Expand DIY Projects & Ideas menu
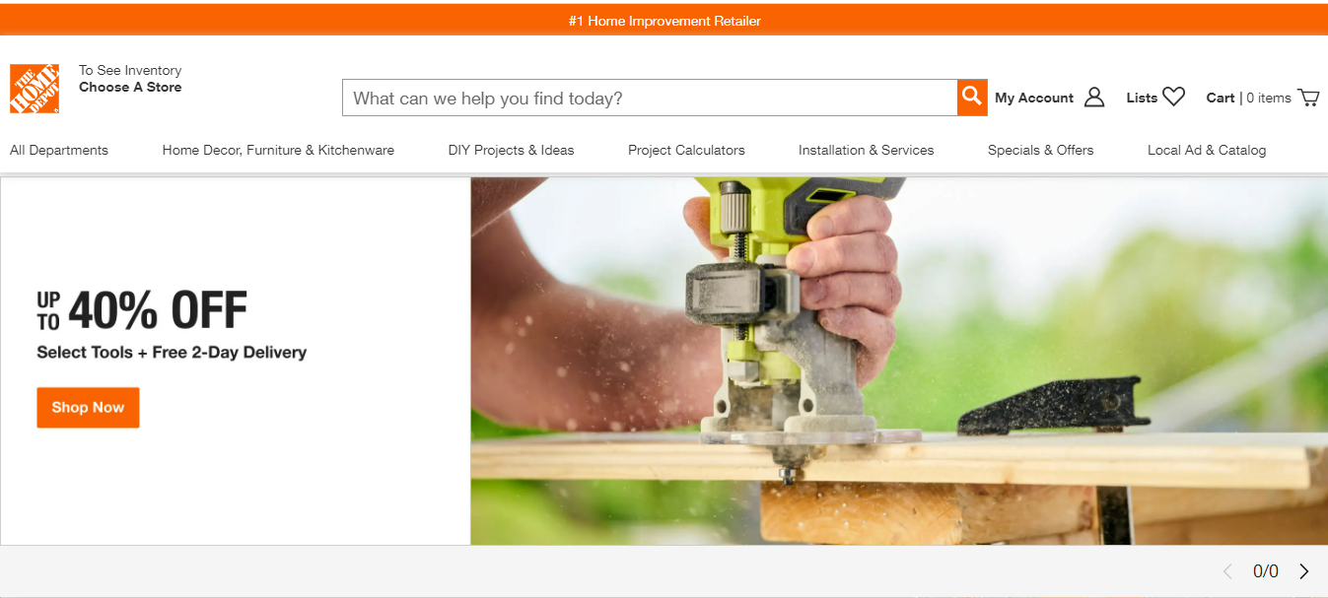 click(x=511, y=150)
